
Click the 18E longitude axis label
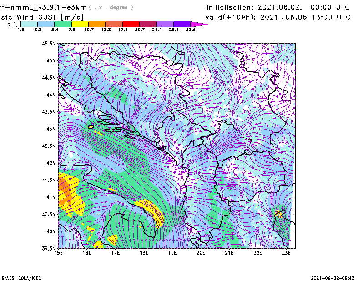144,253
